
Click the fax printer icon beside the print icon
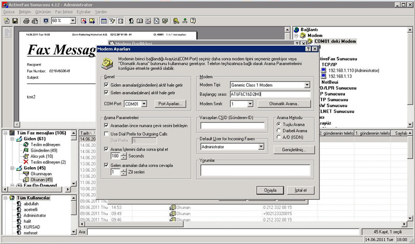[35, 21]
